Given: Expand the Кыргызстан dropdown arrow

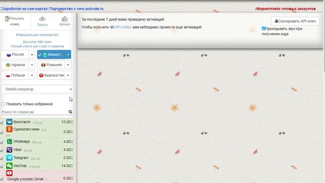Looking at the screenshot, I should [x=68, y=75].
